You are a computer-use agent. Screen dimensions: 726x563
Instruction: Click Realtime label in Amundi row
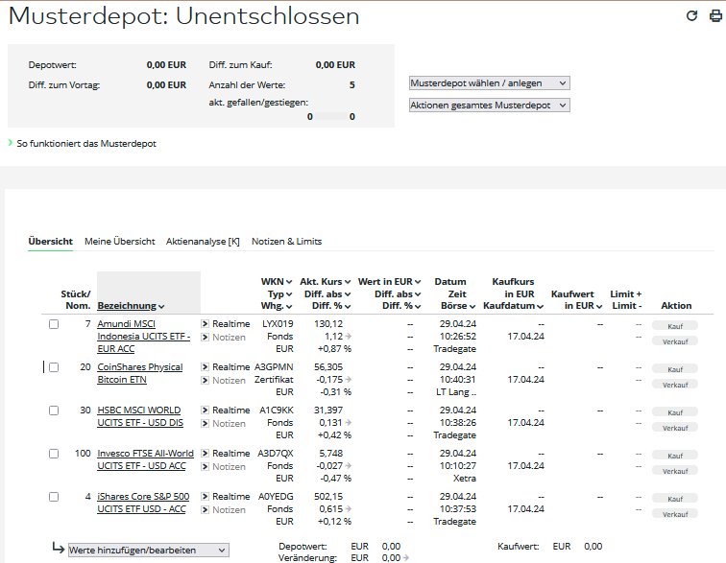point(231,324)
